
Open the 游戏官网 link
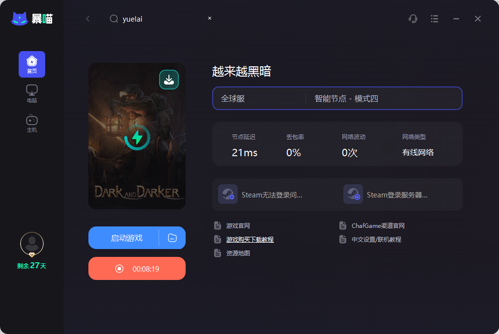pyautogui.click(x=238, y=226)
